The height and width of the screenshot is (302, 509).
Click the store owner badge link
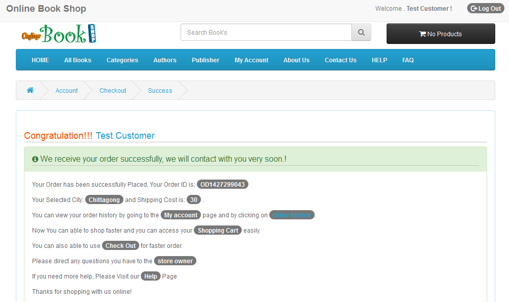tap(175, 261)
